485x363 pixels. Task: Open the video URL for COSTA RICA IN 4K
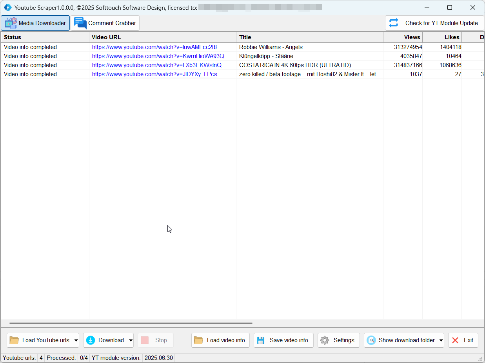[x=157, y=65]
